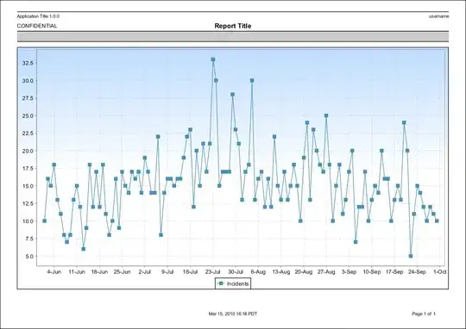The image size is (466, 329).
Task: Select the 23-Jul x-axis label
Action: 213,272
